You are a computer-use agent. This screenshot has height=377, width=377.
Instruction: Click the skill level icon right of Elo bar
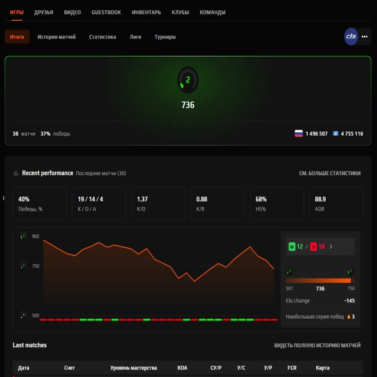pyautogui.click(x=350, y=270)
